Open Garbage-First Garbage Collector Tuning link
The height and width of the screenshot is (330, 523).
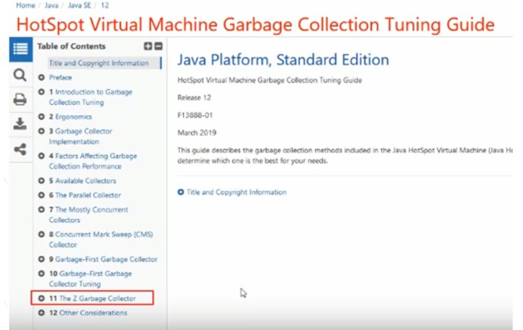click(x=91, y=279)
